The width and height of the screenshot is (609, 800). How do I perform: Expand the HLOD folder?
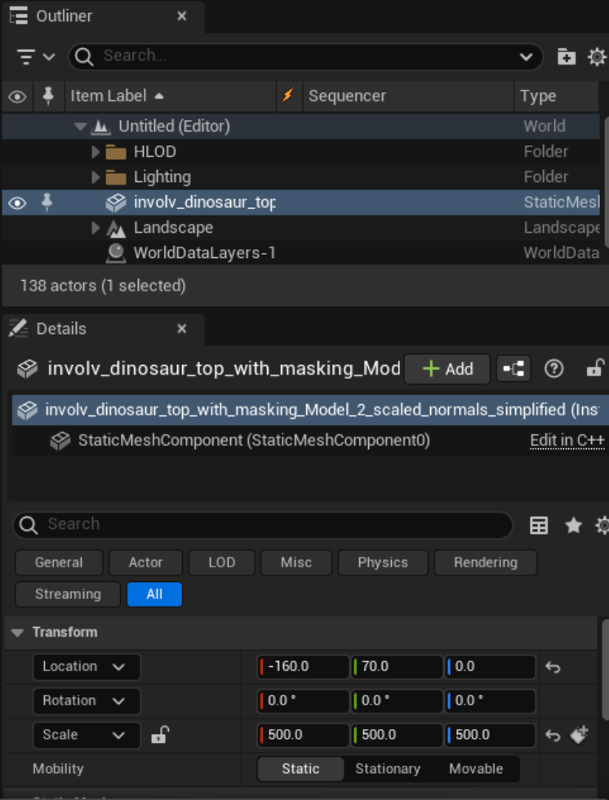point(96,152)
